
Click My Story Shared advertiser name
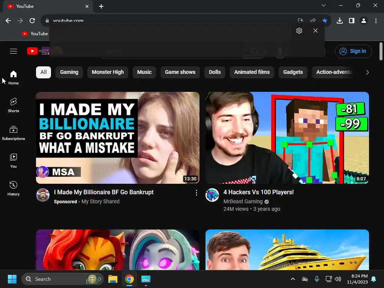[x=100, y=201]
